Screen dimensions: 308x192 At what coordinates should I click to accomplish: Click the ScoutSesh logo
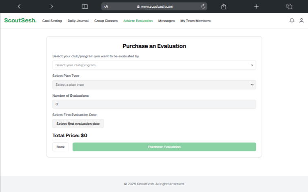[20, 21]
